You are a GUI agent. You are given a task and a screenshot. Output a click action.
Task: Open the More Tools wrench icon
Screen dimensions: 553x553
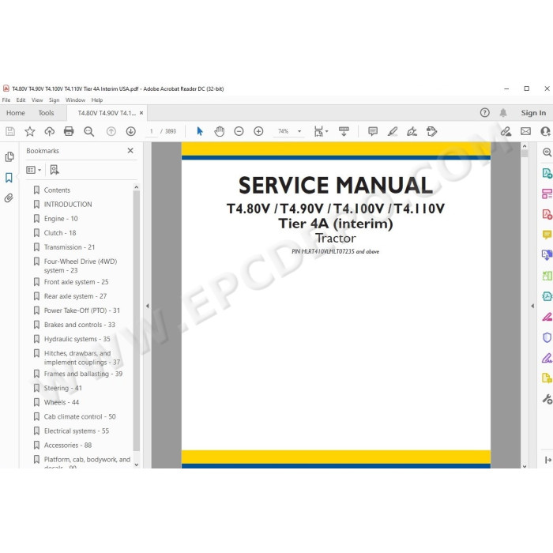click(x=547, y=399)
